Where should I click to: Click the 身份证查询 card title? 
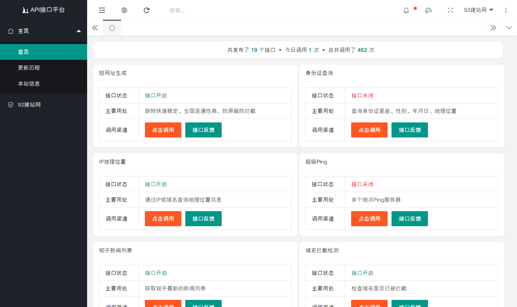(x=319, y=73)
